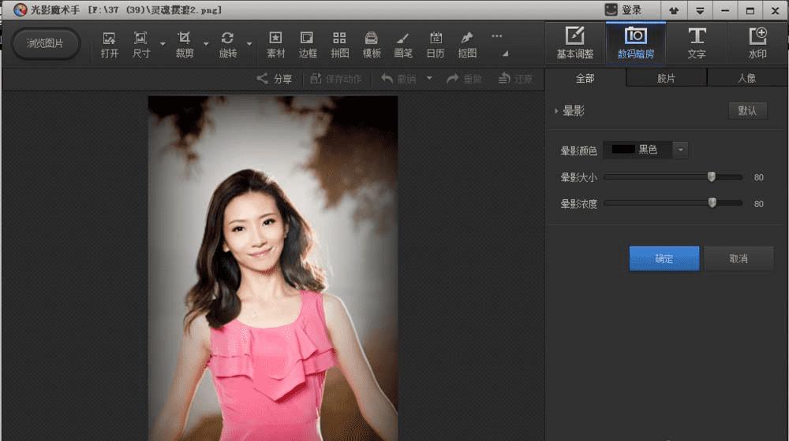This screenshot has height=441, width=789.
Task: Expand the 裁剪 dropdown arrow
Action: pos(206,44)
